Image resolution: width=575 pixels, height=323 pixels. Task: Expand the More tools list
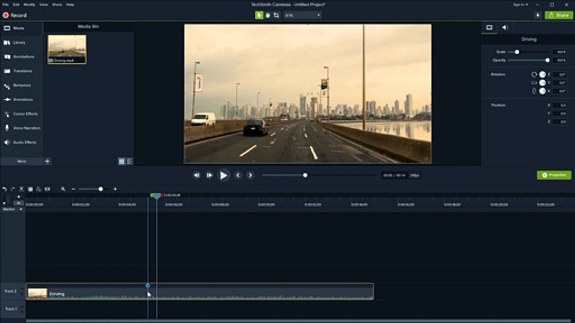[22, 161]
